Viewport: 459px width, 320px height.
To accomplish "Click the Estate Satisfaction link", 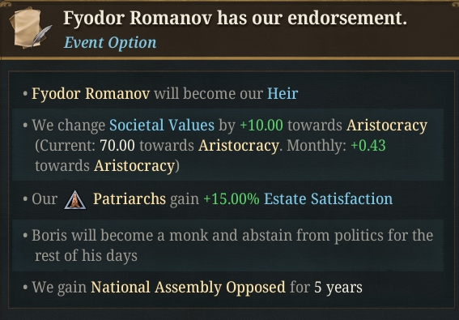I will click(x=328, y=198).
